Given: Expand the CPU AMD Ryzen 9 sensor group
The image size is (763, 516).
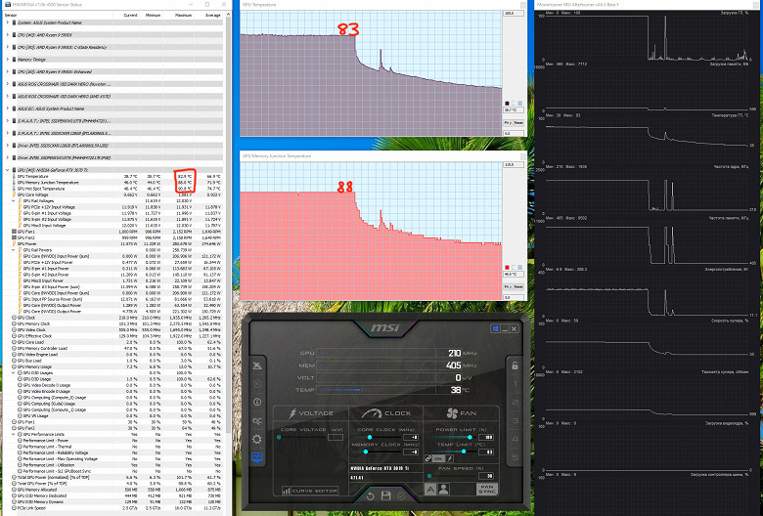Looking at the screenshot, I should pyautogui.click(x=7, y=35).
